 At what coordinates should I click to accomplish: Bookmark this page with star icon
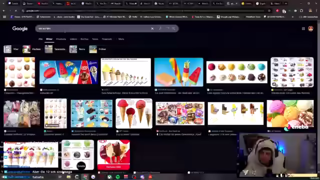point(269,10)
